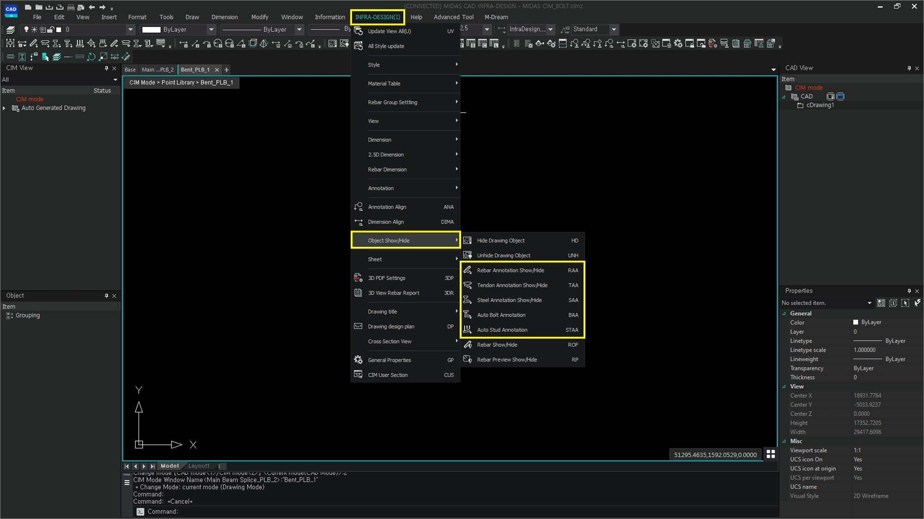Viewport: 924px width, 519px height.
Task: Toggle the grid display icon in status bar
Action: coord(771,454)
